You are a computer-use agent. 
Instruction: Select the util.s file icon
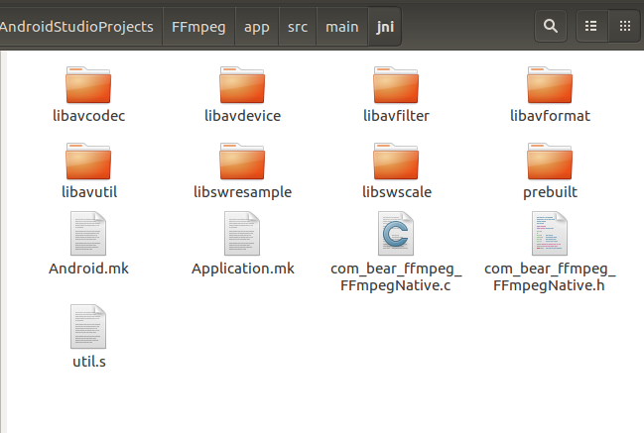point(88,326)
